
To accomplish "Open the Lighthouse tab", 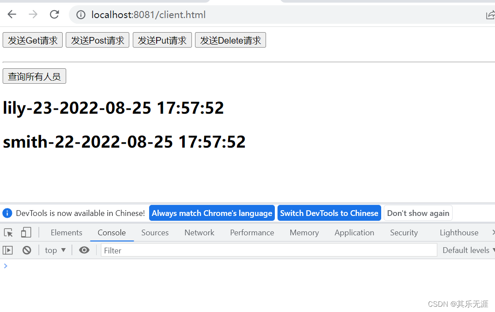I will coord(459,233).
